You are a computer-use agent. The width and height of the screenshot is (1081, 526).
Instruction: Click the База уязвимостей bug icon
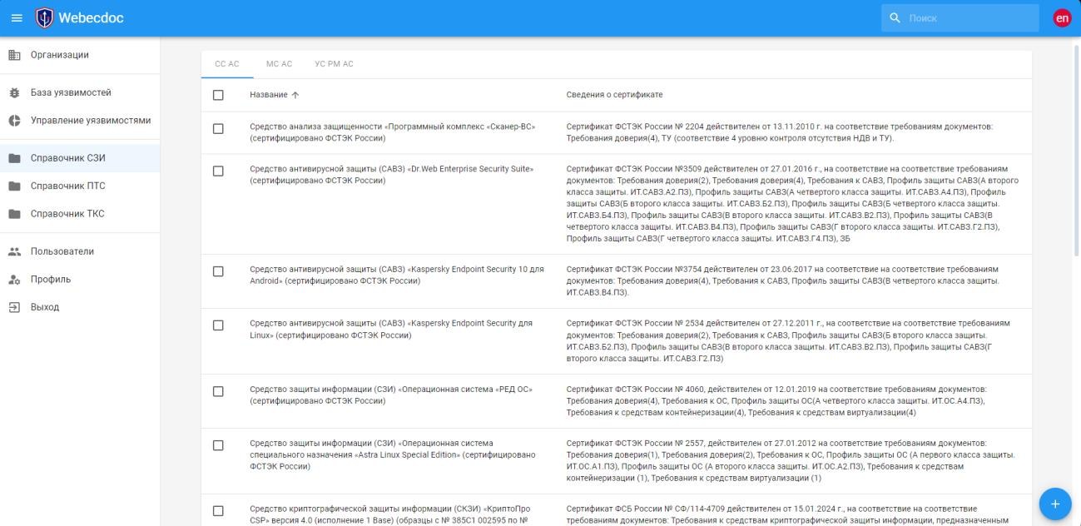click(x=14, y=92)
